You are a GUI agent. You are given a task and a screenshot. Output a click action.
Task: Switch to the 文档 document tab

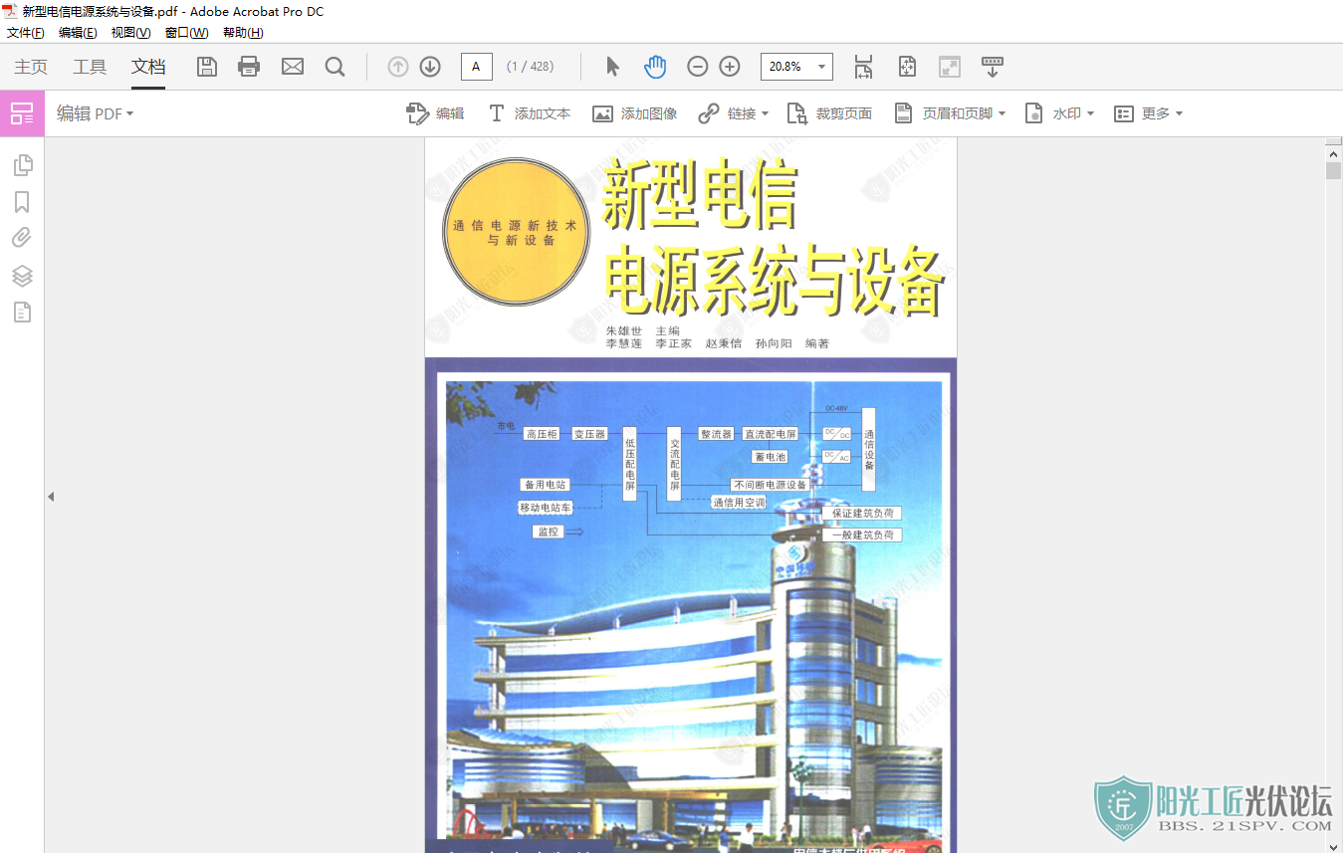coord(148,67)
